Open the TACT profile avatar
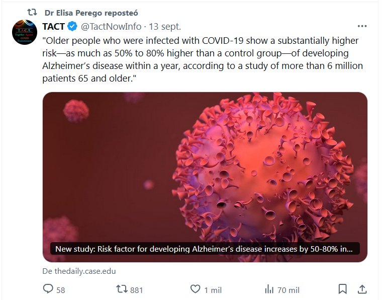Screen dimensions: 384x300 (24, 32)
